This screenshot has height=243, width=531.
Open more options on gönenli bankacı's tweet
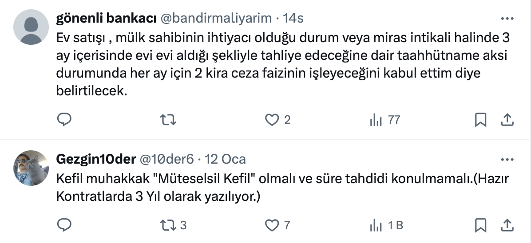(x=507, y=19)
